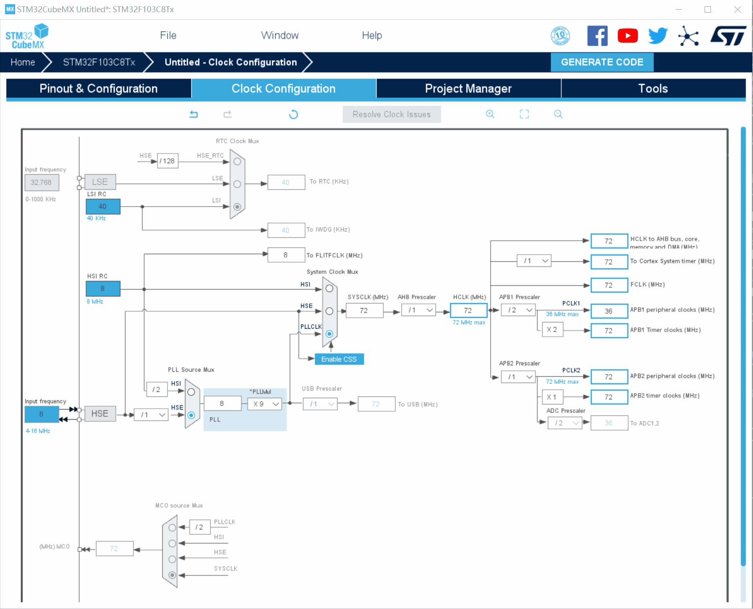Screen dimensions: 753x609
Task: Click the undo arrow icon
Action: (x=194, y=114)
